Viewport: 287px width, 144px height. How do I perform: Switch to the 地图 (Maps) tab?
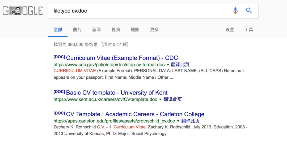135,30
